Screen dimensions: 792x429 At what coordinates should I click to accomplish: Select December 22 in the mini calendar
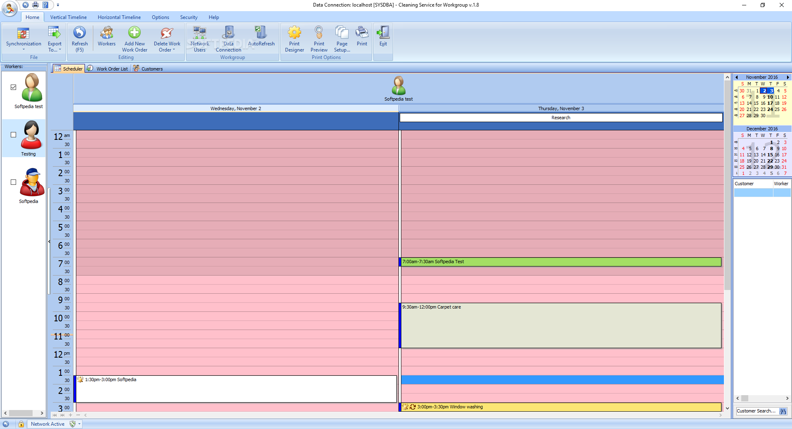click(x=770, y=161)
